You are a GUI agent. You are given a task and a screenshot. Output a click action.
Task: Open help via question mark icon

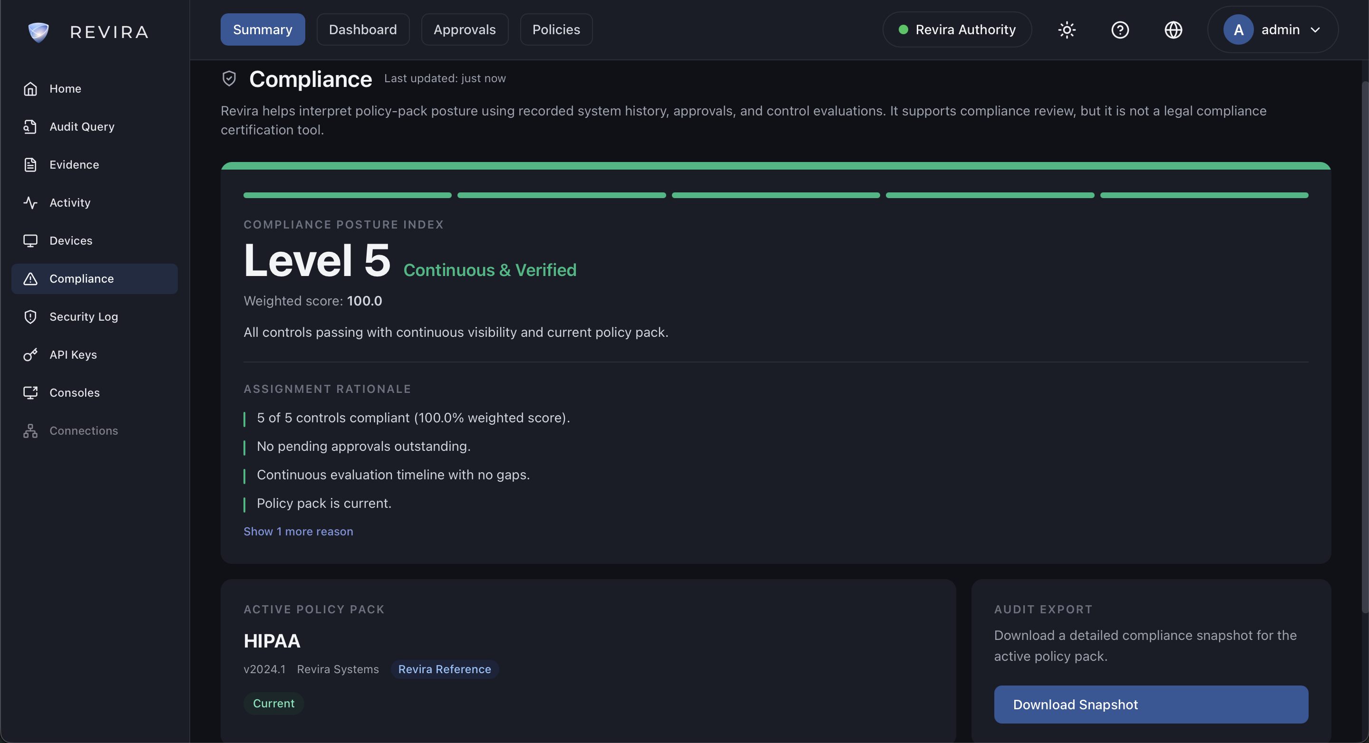[1120, 30]
